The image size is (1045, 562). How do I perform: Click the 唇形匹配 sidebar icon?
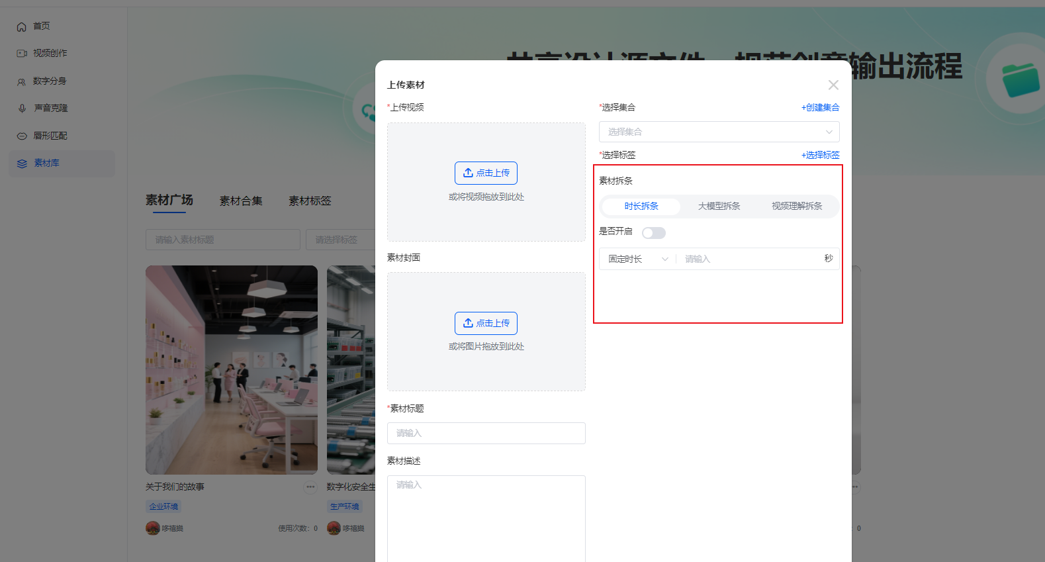coord(22,136)
